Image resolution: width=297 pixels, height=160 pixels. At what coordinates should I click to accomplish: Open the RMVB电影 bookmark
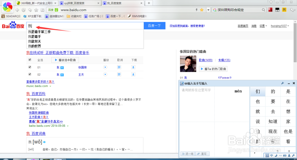tap(137, 16)
